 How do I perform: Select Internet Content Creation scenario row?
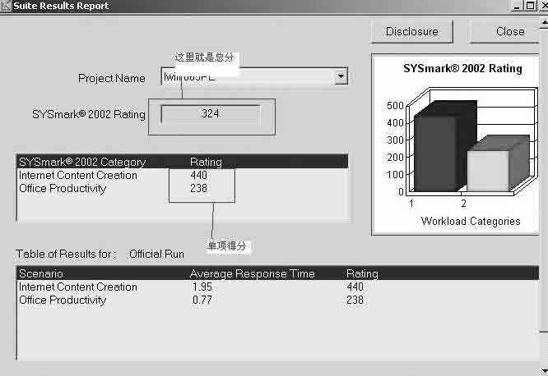click(78, 287)
